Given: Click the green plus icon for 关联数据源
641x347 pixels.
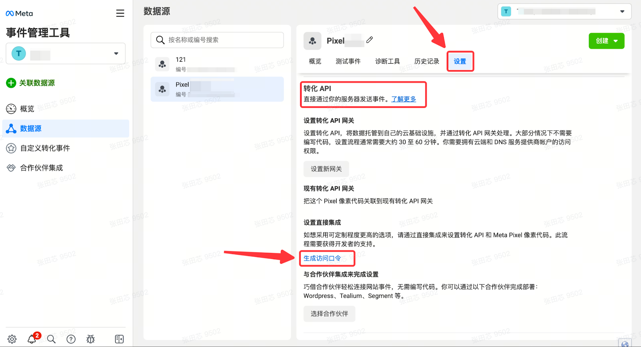Looking at the screenshot, I should [x=11, y=83].
